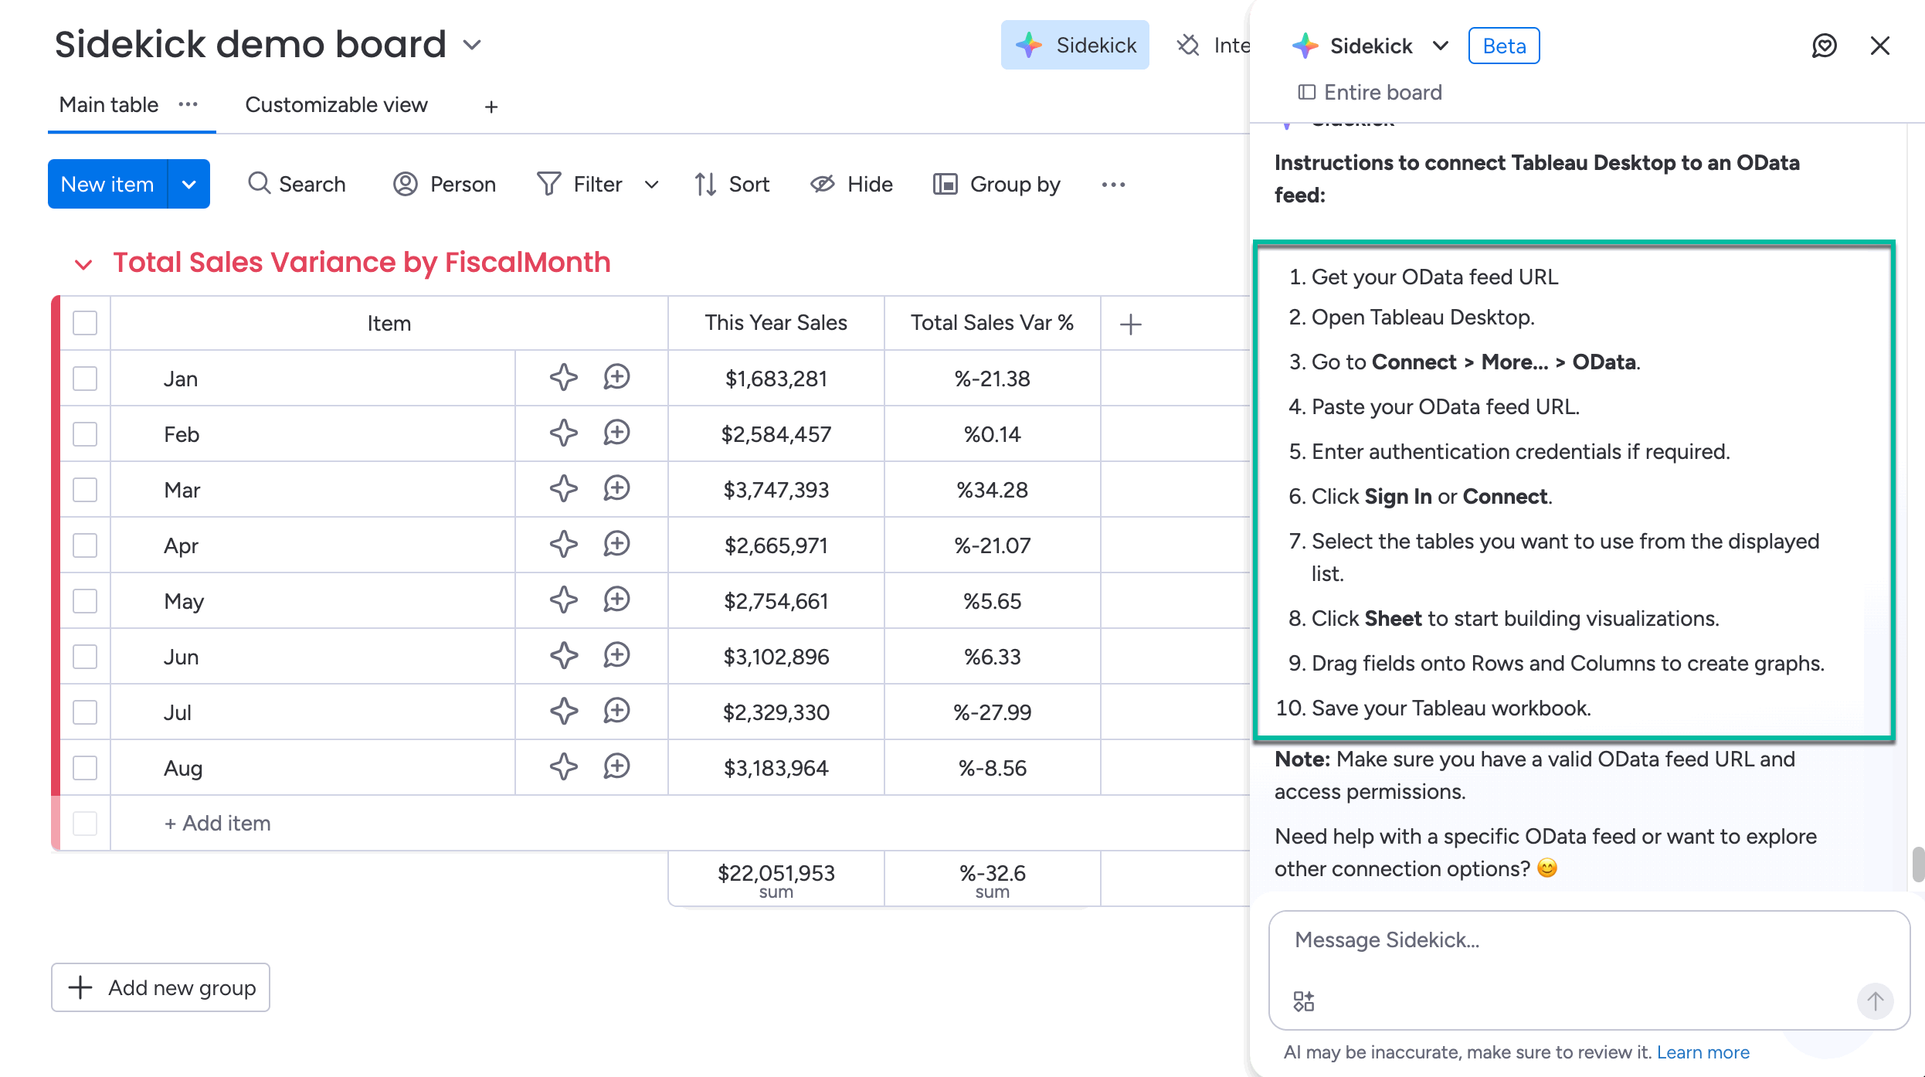The width and height of the screenshot is (1925, 1077).
Task: Click the Sidekick sparkle icon in Jan row
Action: 563,378
